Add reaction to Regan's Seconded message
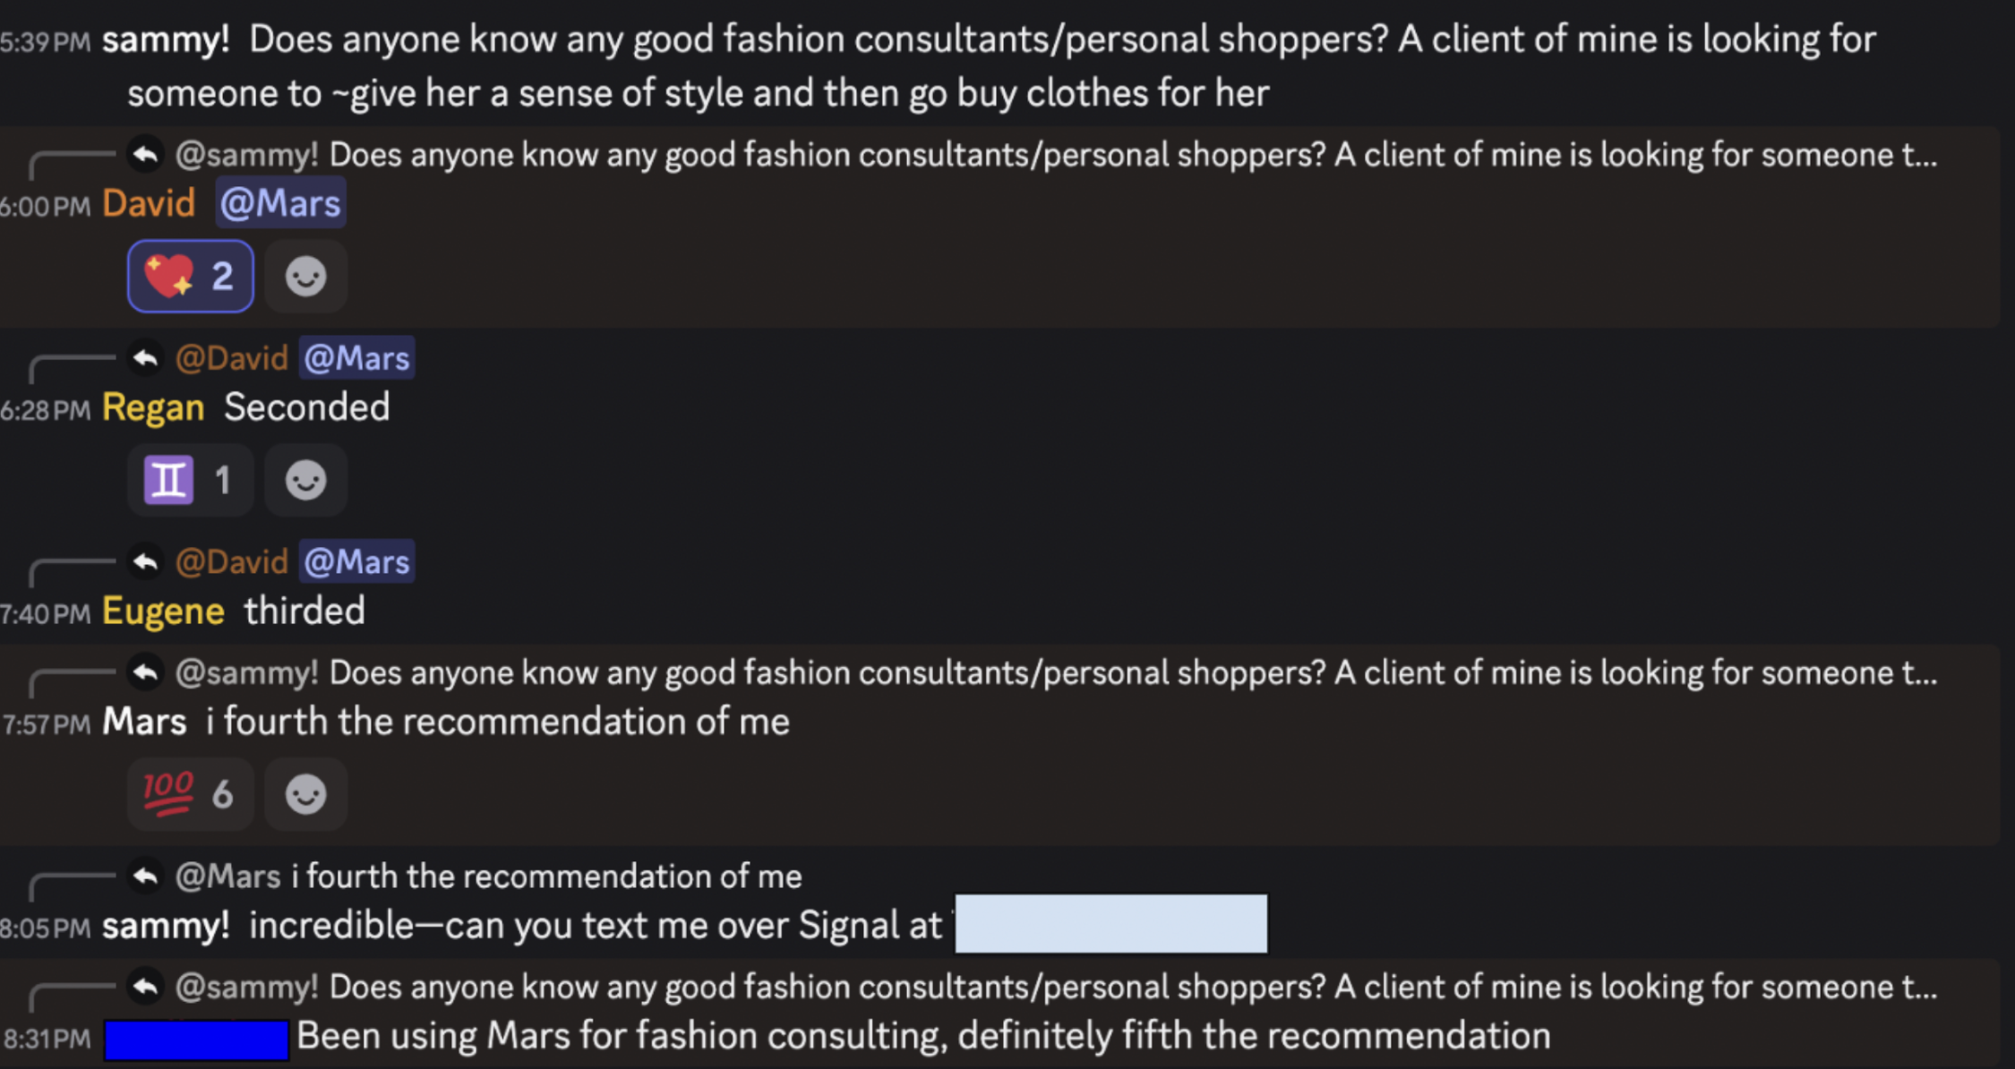This screenshot has width=2015, height=1069. click(305, 480)
